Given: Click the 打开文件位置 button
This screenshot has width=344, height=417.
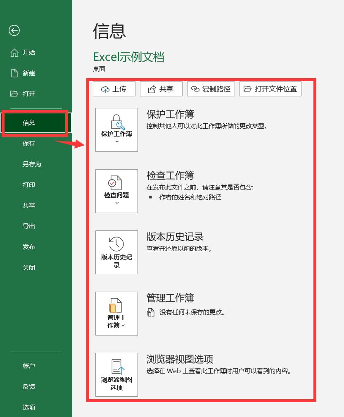Looking at the screenshot, I should click(270, 89).
